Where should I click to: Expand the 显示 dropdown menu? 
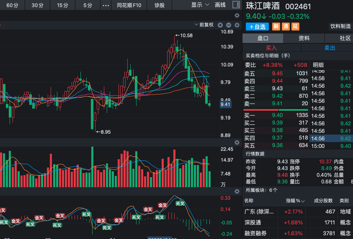200,5
